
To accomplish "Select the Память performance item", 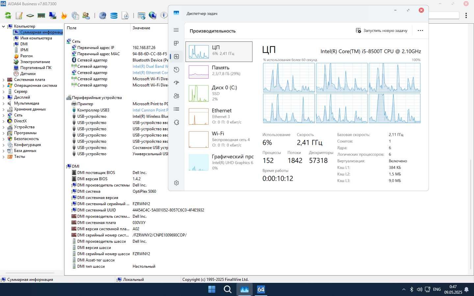I will (x=219, y=71).
